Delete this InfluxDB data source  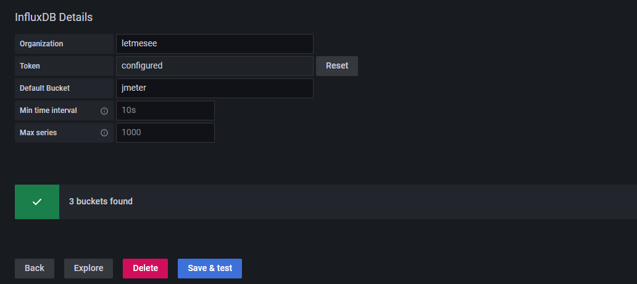pos(146,268)
